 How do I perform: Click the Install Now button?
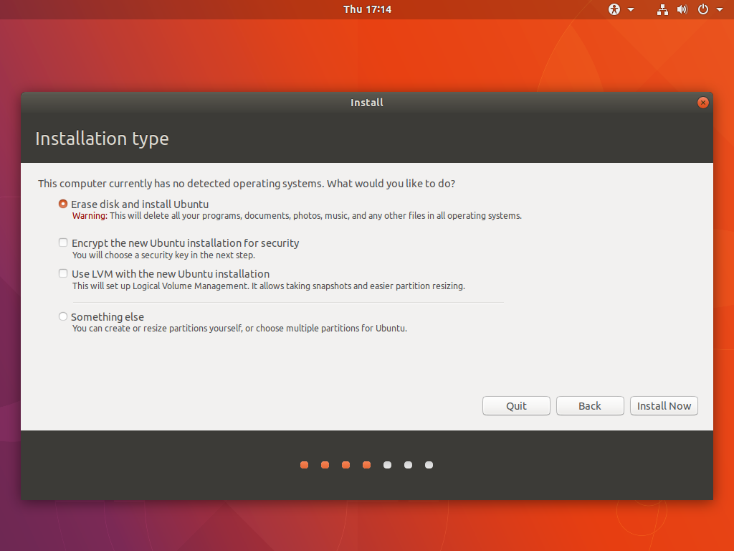click(x=664, y=406)
